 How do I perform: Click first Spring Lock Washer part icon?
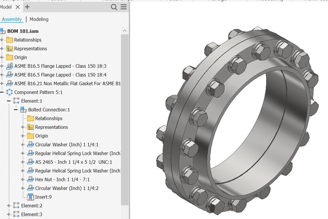(x=30, y=153)
